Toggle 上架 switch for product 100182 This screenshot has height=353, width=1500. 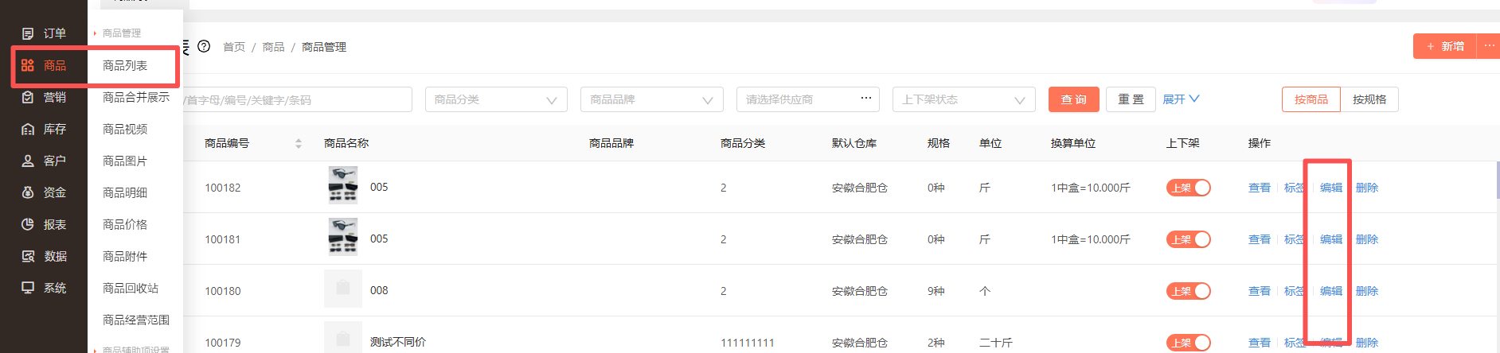click(1189, 188)
